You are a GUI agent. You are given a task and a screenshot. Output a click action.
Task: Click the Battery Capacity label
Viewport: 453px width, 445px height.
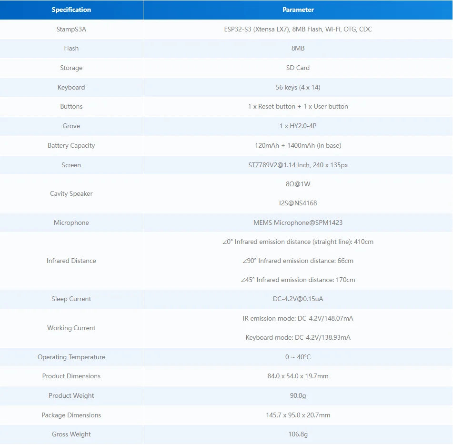71,145
